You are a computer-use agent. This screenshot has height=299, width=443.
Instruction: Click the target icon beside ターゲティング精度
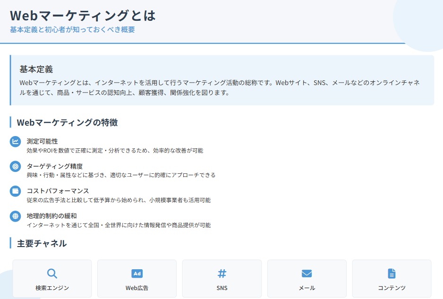click(x=16, y=166)
